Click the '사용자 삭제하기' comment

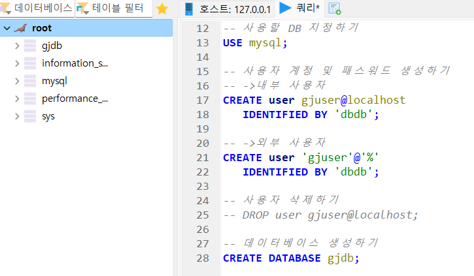[291, 200]
